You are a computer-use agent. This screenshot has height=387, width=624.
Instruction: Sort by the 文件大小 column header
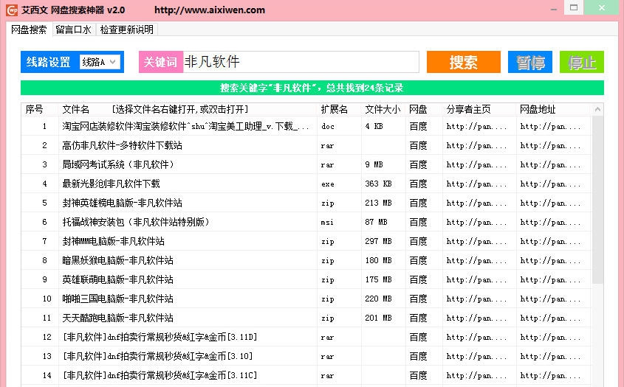[x=383, y=109]
